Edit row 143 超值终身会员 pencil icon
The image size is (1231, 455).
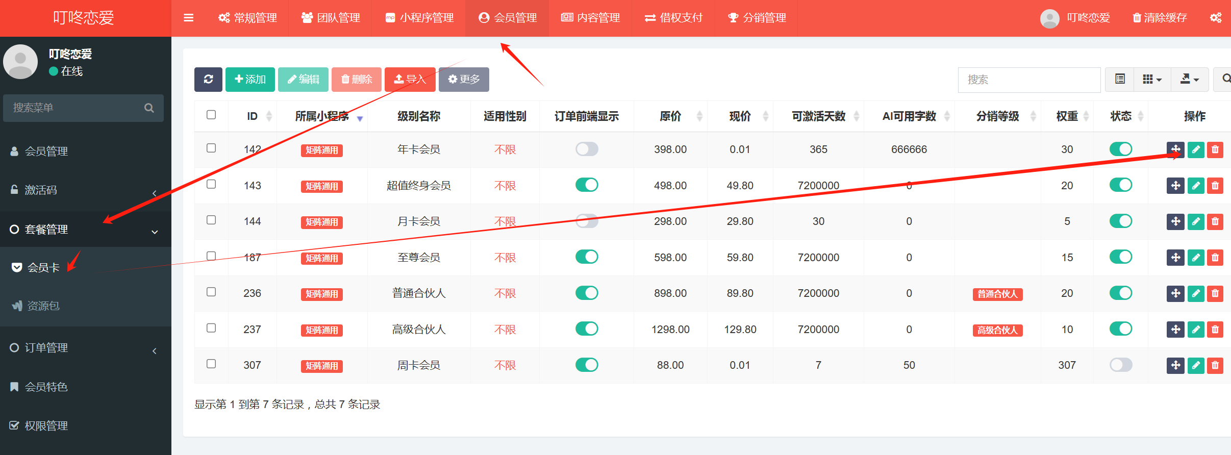[x=1196, y=186]
